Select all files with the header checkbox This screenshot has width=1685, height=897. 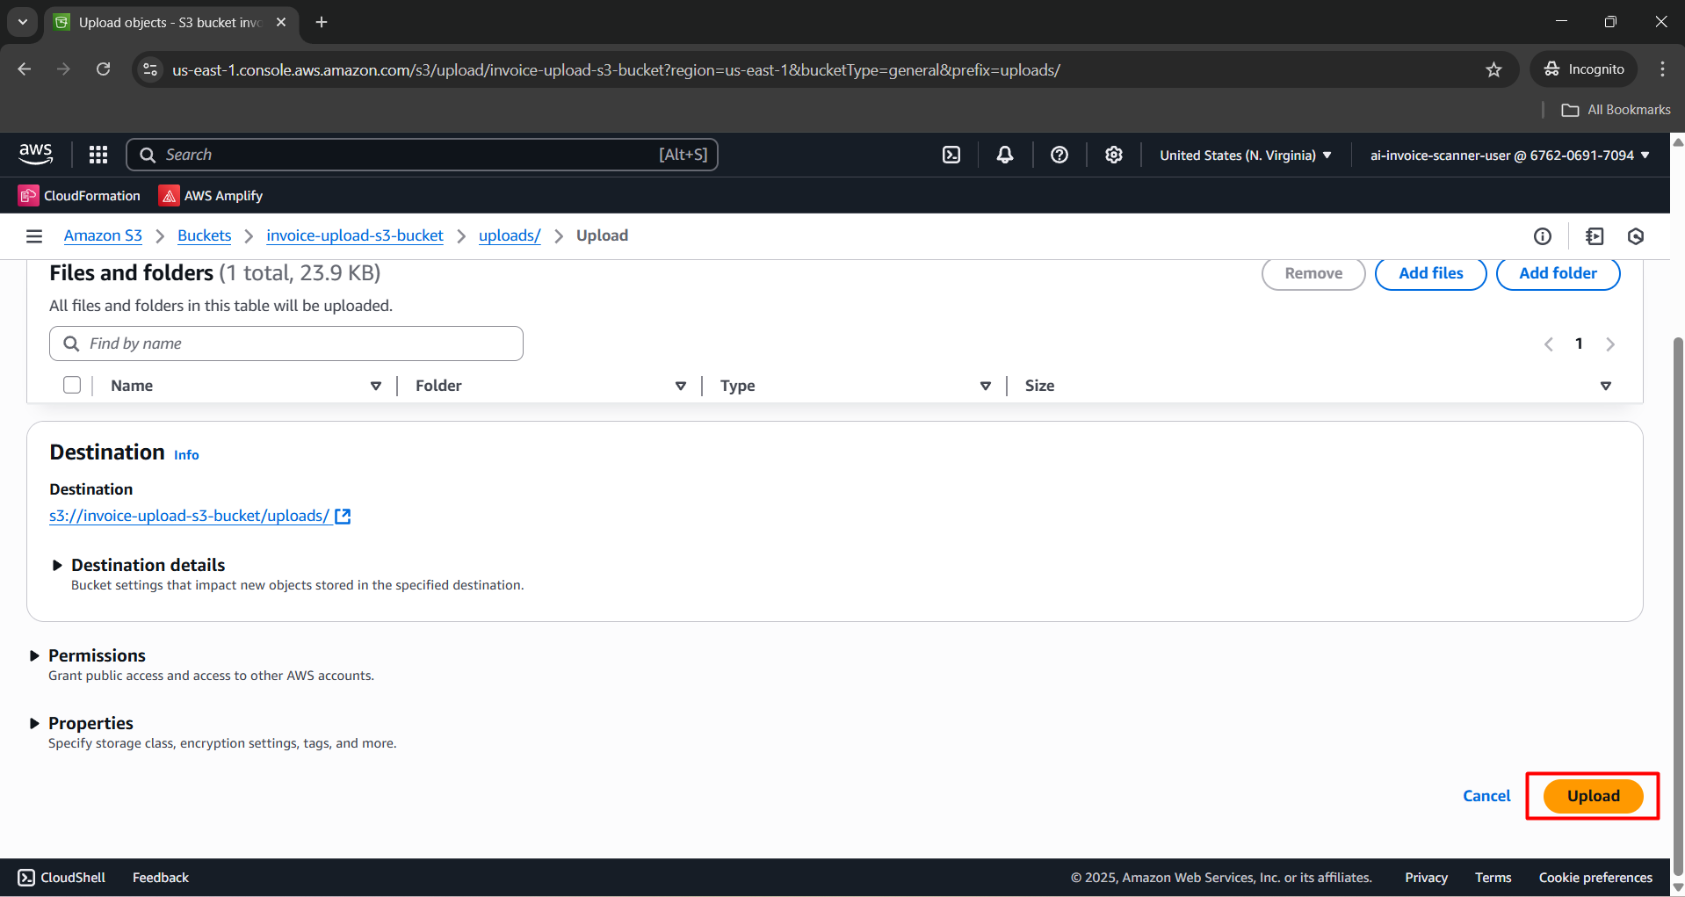71,385
